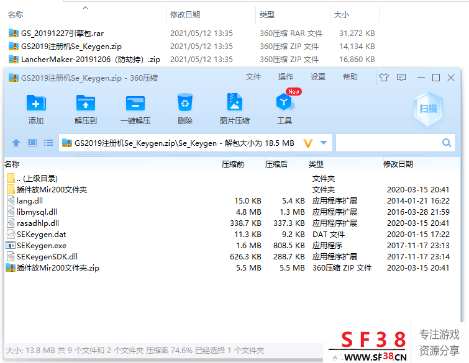Select GS_20191227引擎包.rar in Explorer window
The width and height of the screenshot is (469, 363).
62,33
